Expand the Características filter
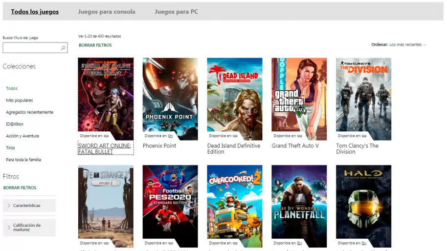 [x=29, y=206]
